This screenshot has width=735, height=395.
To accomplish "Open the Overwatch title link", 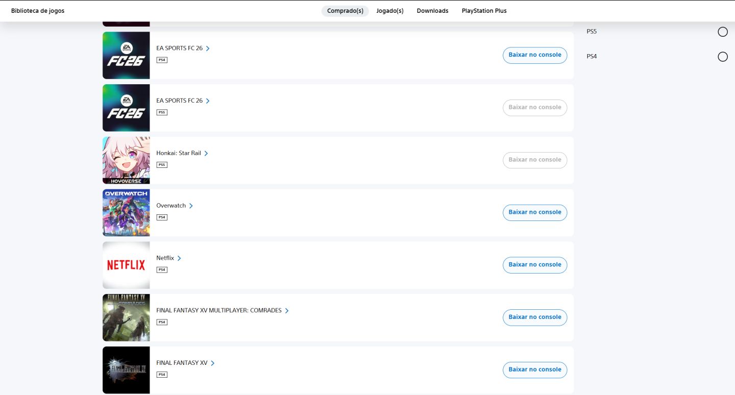I will pos(171,206).
